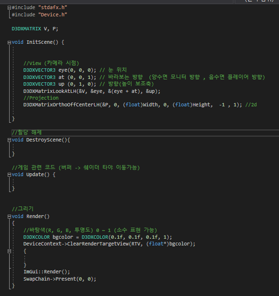
Task: Click the DestroyScene function name
Action: tap(44, 140)
